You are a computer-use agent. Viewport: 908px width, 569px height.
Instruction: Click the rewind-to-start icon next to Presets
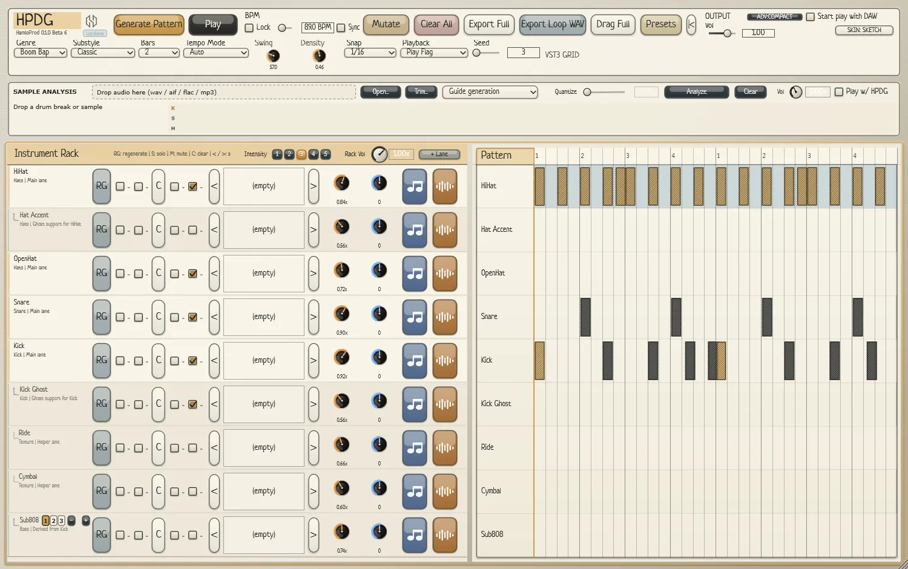(691, 25)
